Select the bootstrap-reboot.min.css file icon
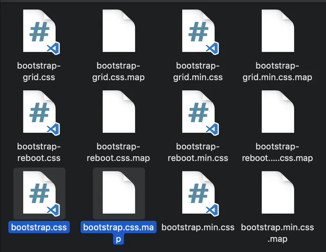326x252 pixels. tap(200, 113)
